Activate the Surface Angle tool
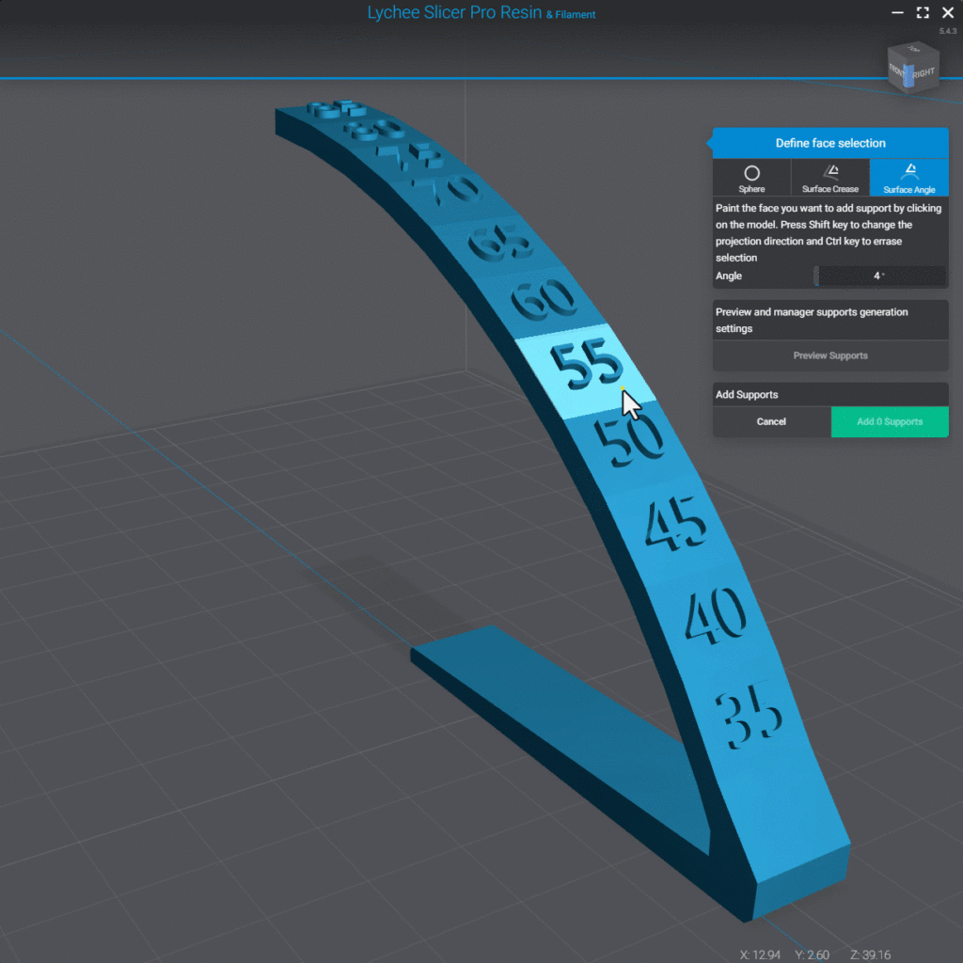 (x=908, y=178)
